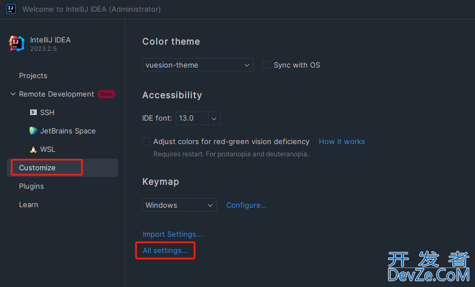Image resolution: width=475 pixels, height=287 pixels.
Task: Collapse the Remote Development chevron
Action: pos(13,94)
